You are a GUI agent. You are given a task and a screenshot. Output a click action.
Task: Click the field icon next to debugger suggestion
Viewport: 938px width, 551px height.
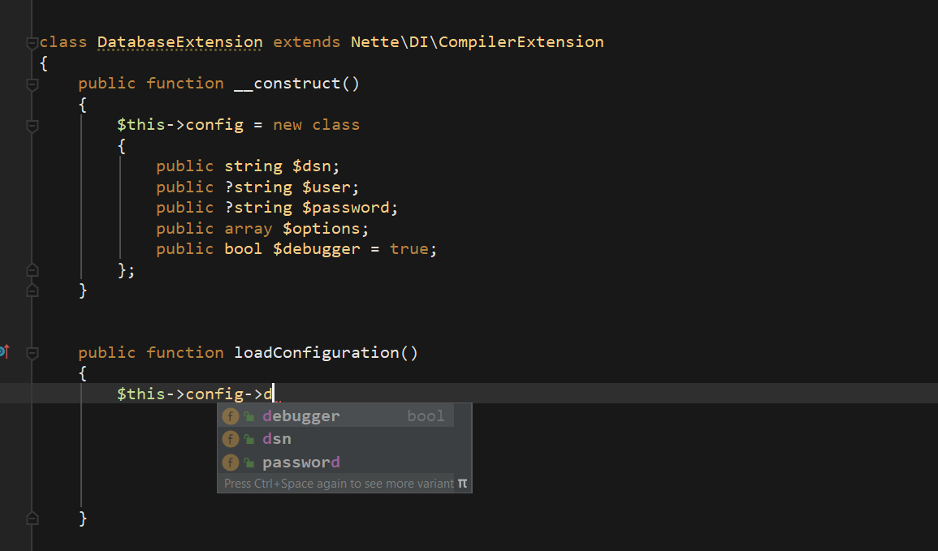click(231, 416)
